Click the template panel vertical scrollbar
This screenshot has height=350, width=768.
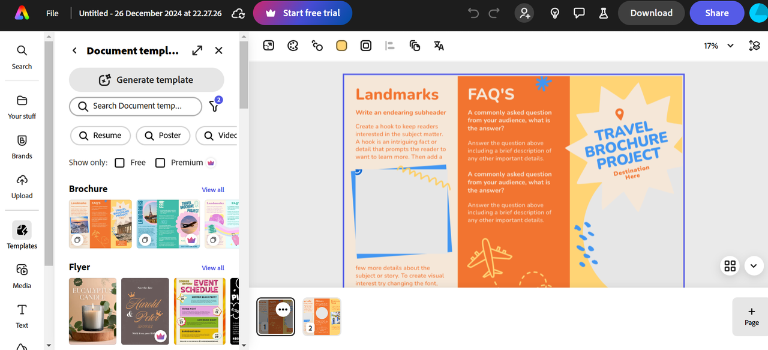pyautogui.click(x=244, y=76)
